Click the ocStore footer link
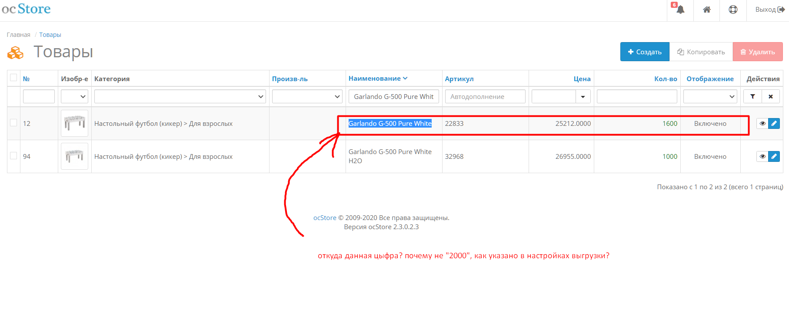 (325, 218)
